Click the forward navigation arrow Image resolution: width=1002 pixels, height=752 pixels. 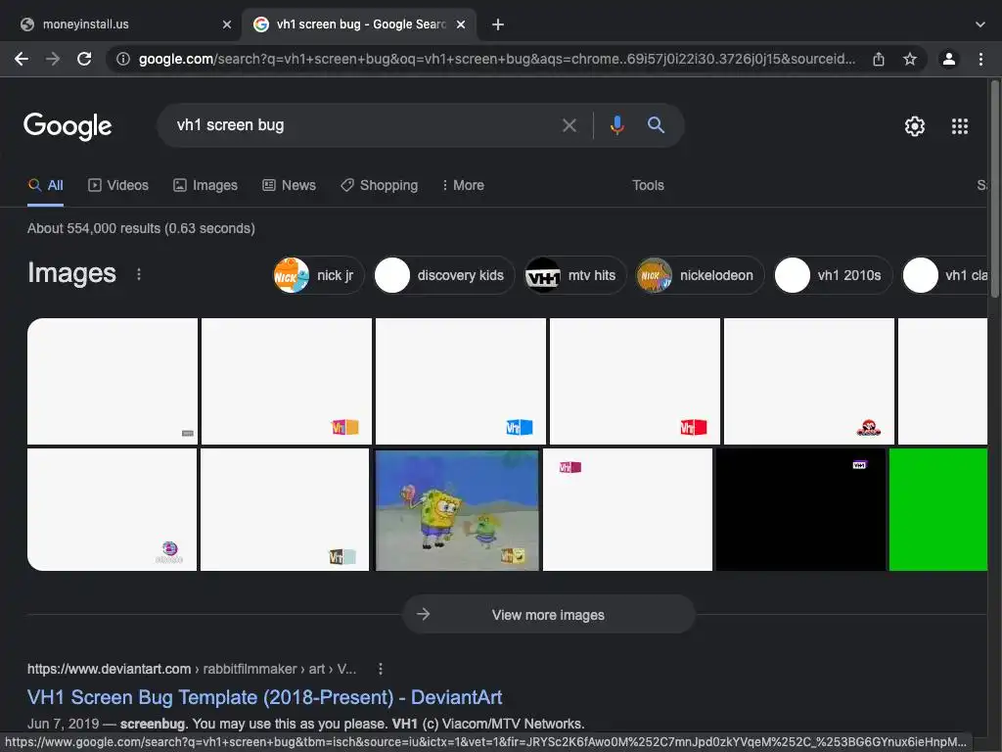click(53, 60)
